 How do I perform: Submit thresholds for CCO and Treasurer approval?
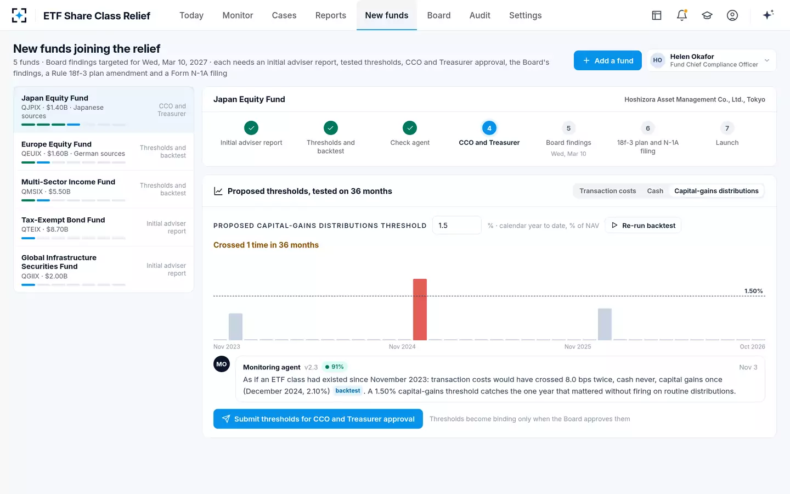click(318, 419)
